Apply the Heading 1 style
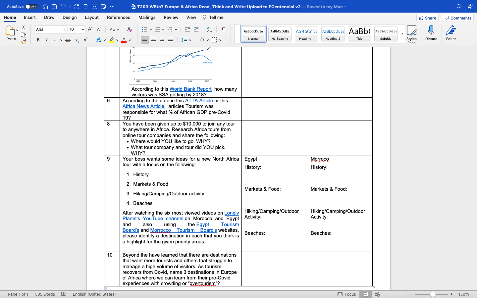 (x=306, y=34)
